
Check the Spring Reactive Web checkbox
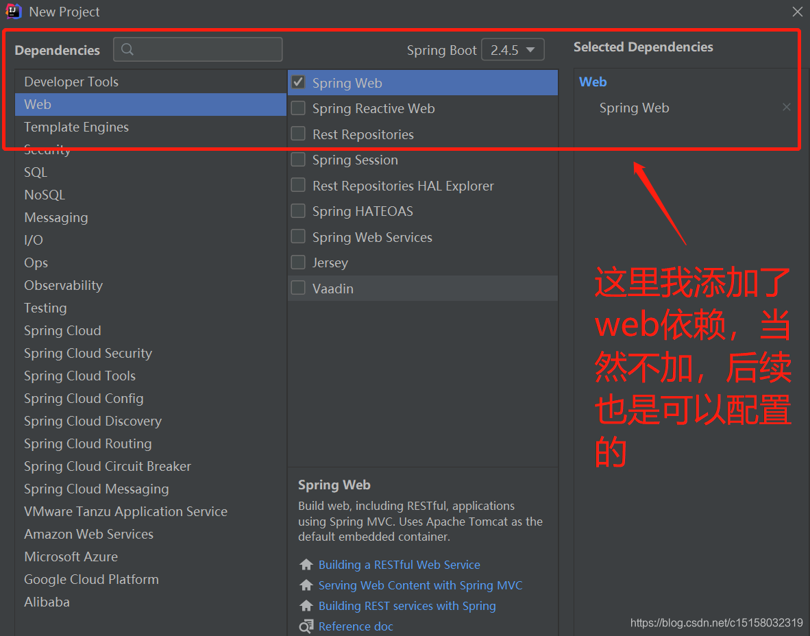pos(298,108)
